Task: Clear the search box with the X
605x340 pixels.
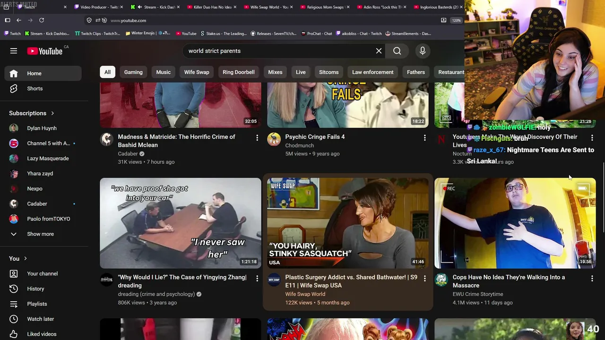Action: point(379,51)
